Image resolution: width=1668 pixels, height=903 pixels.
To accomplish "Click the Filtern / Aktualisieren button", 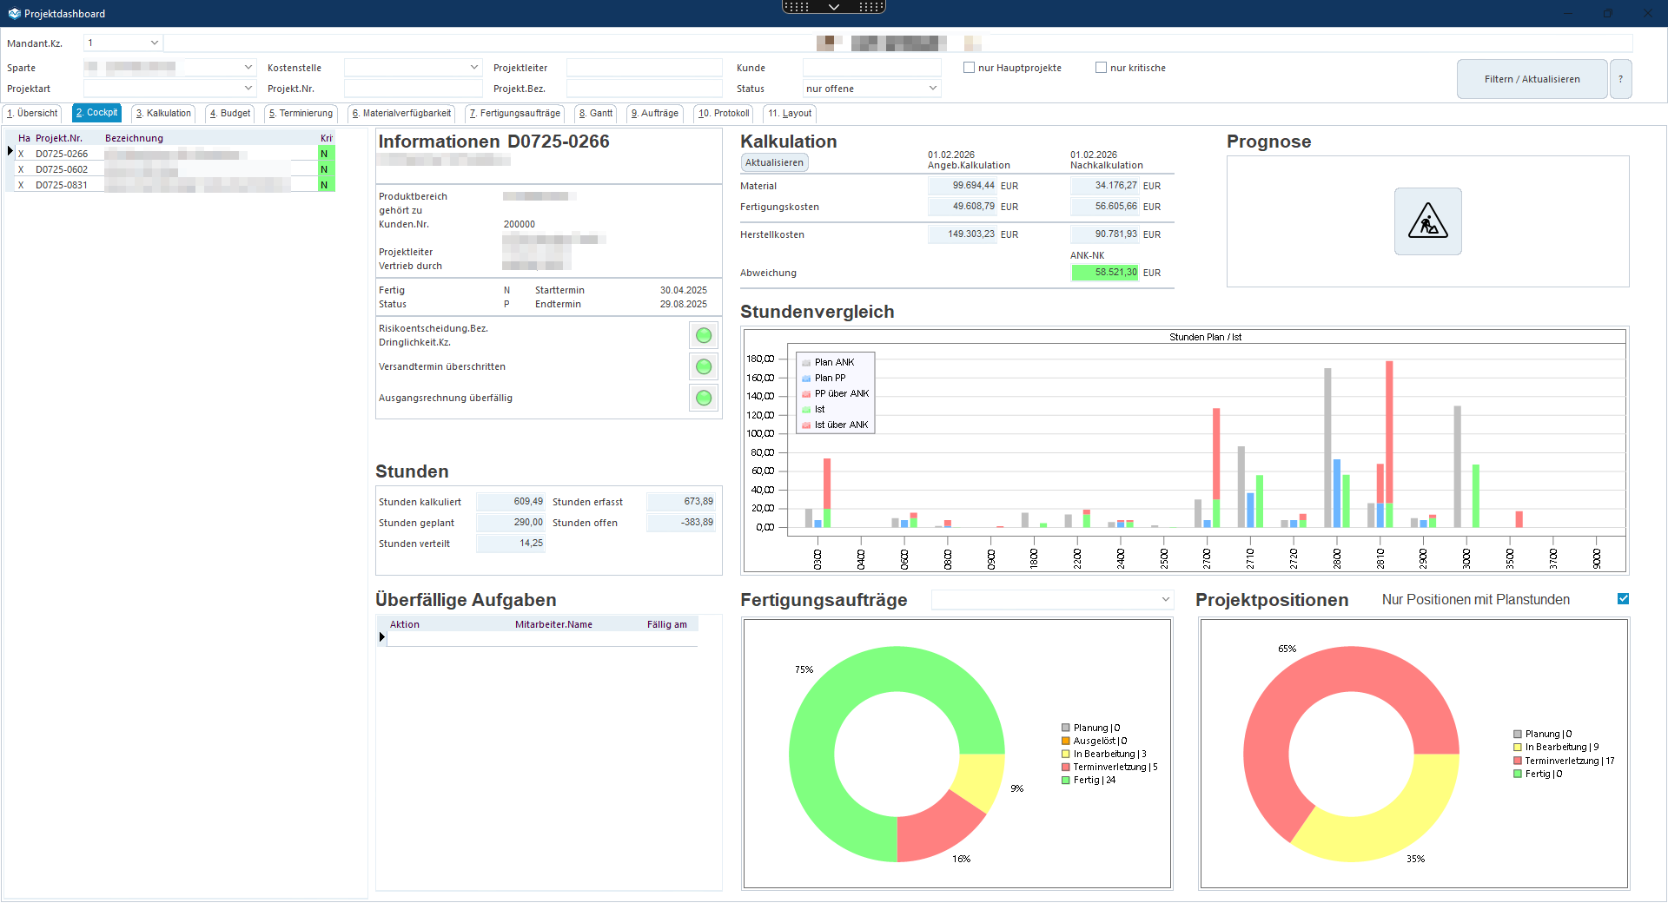I will pos(1532,79).
